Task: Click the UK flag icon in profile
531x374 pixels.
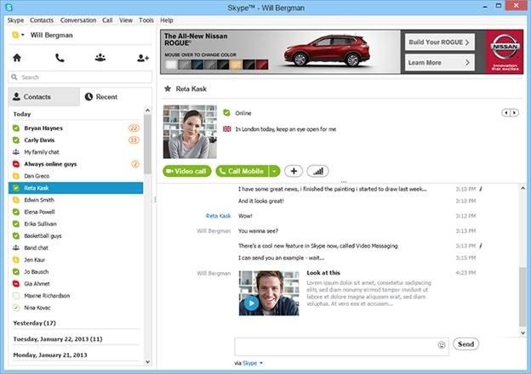Action: click(x=227, y=129)
